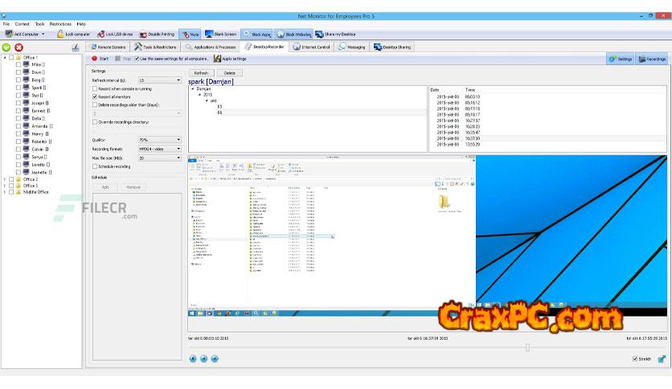
Task: Click the Refresh button
Action: click(201, 73)
